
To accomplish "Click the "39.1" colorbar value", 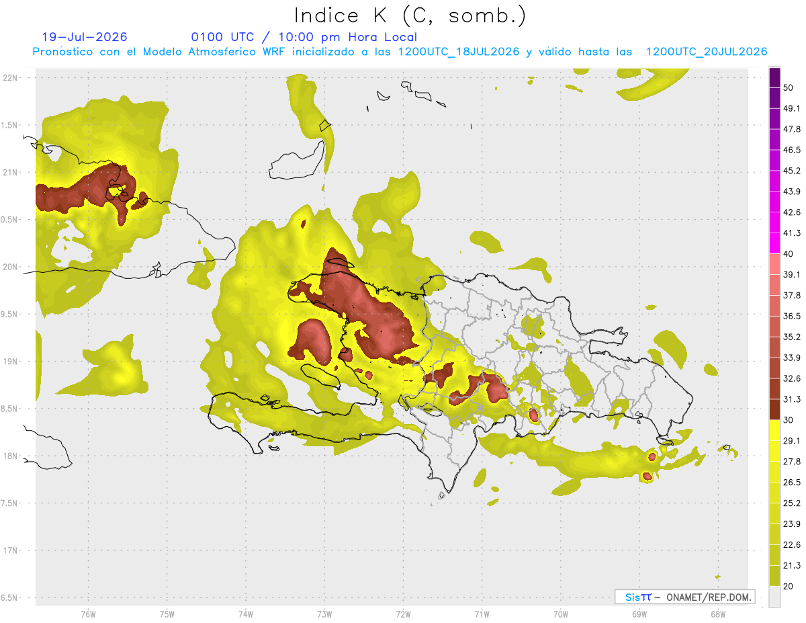I will point(792,274).
